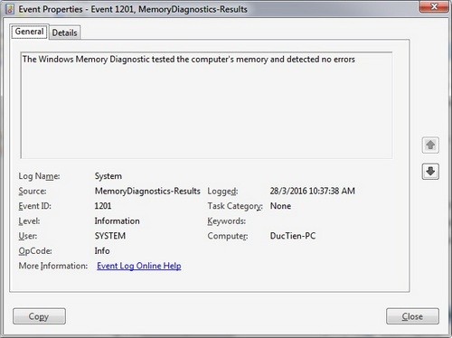
Task: Click the User value SYSTEM
Action: tap(110, 236)
